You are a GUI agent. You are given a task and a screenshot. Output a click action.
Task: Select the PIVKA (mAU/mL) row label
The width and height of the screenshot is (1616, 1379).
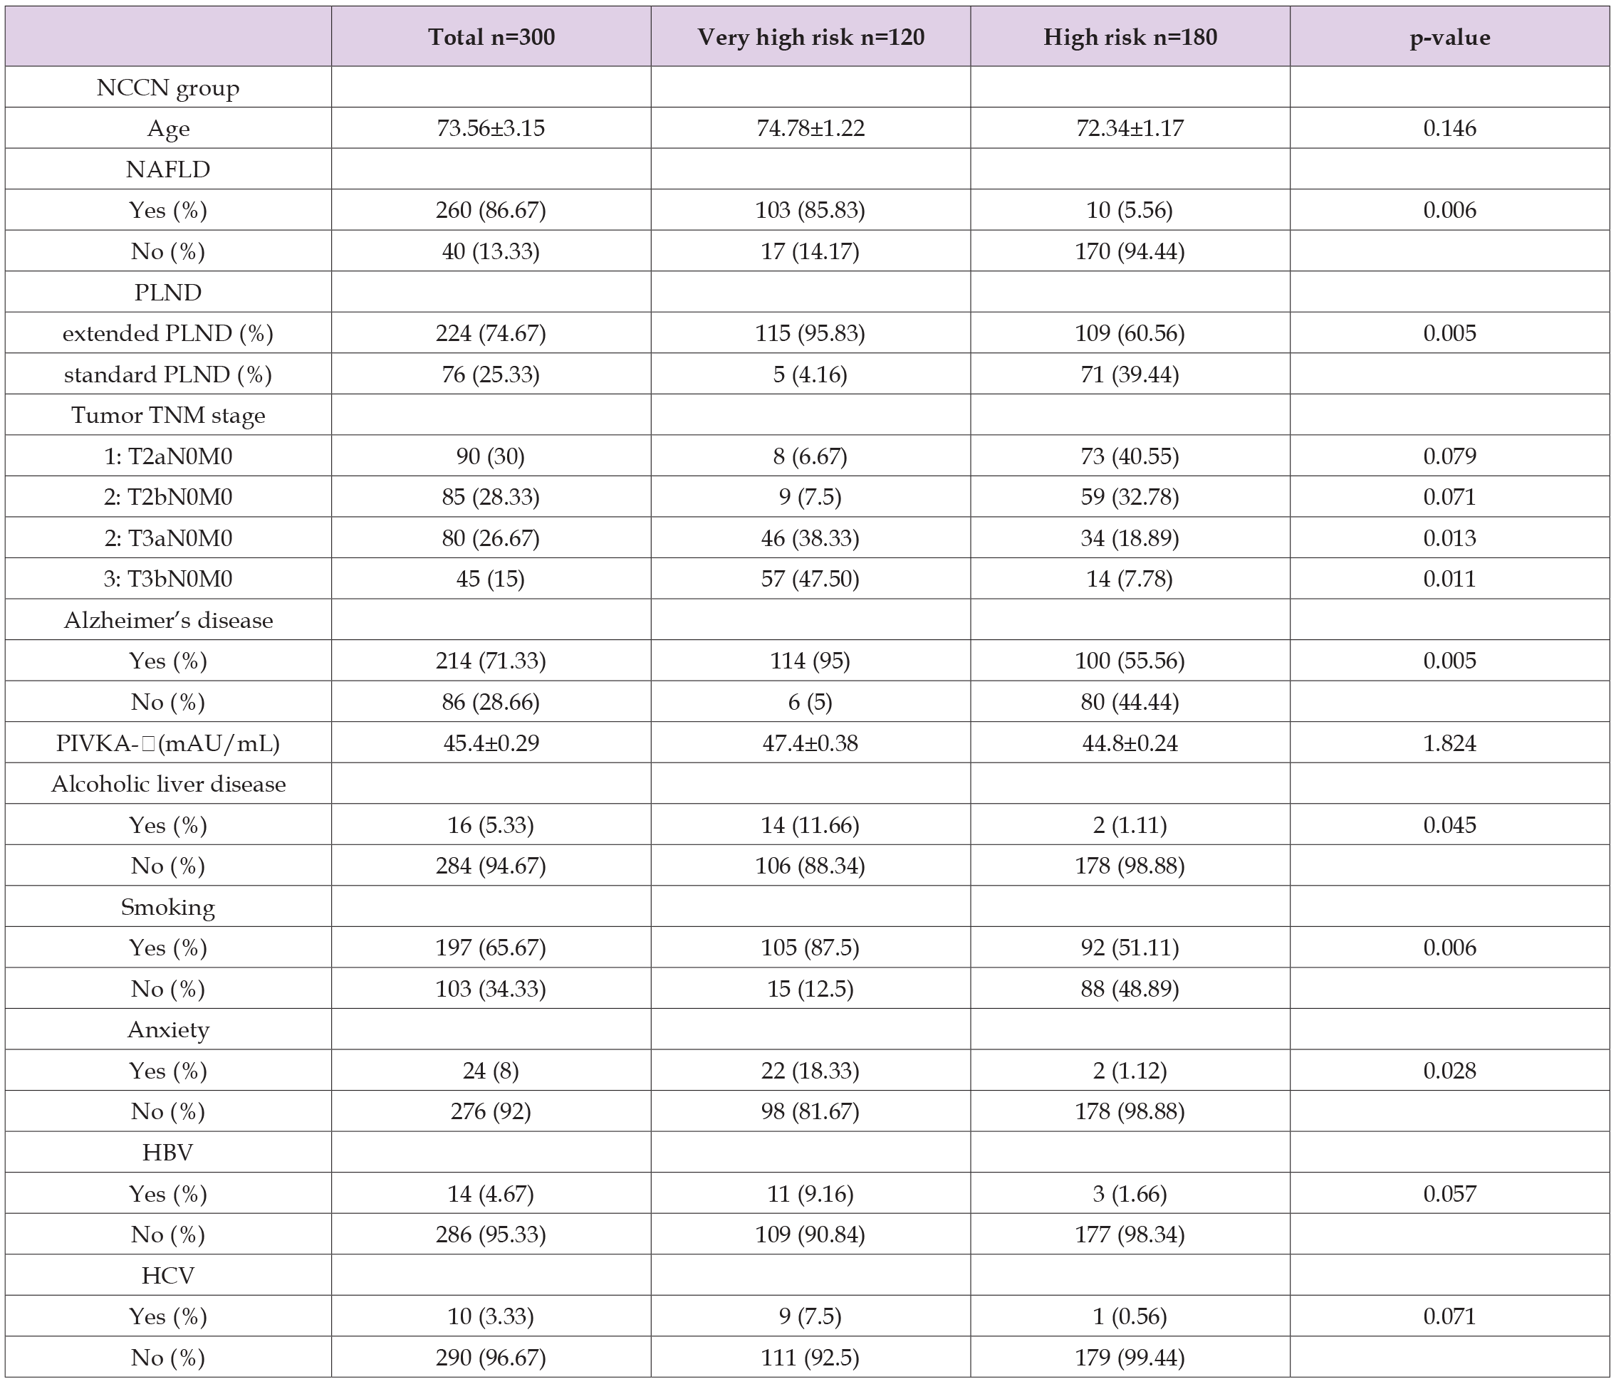[x=167, y=743]
